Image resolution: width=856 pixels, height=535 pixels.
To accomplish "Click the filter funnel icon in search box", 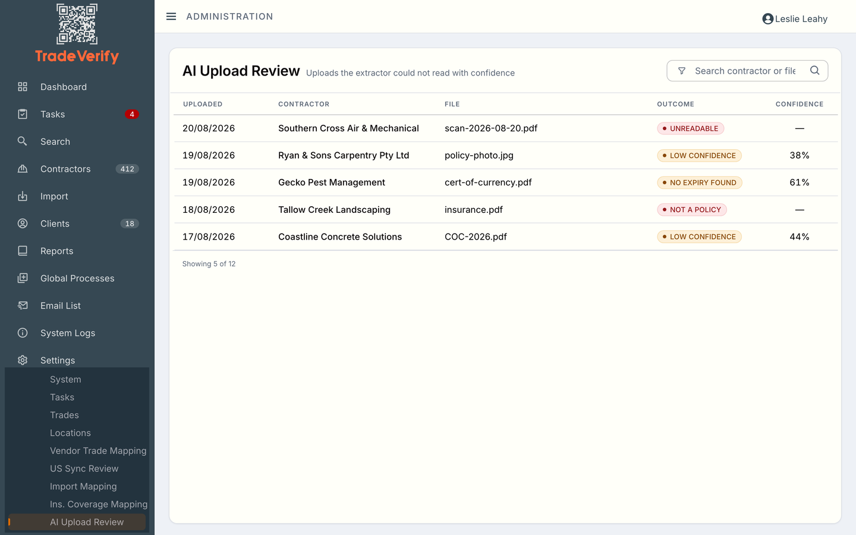I will click(x=682, y=71).
